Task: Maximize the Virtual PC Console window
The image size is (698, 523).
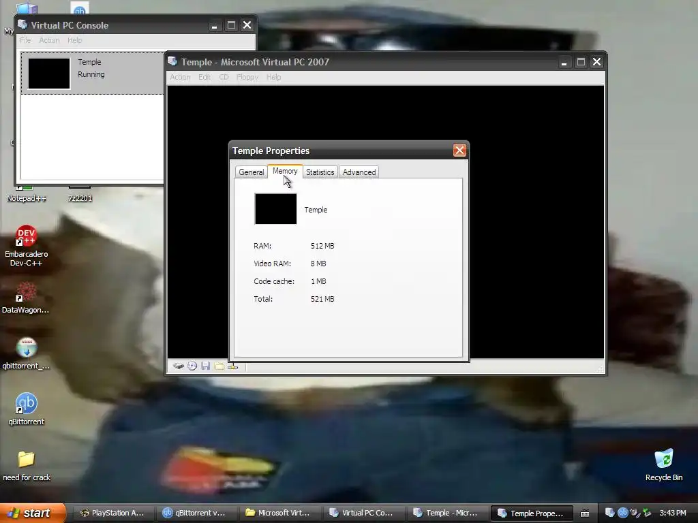Action: pyautogui.click(x=231, y=25)
